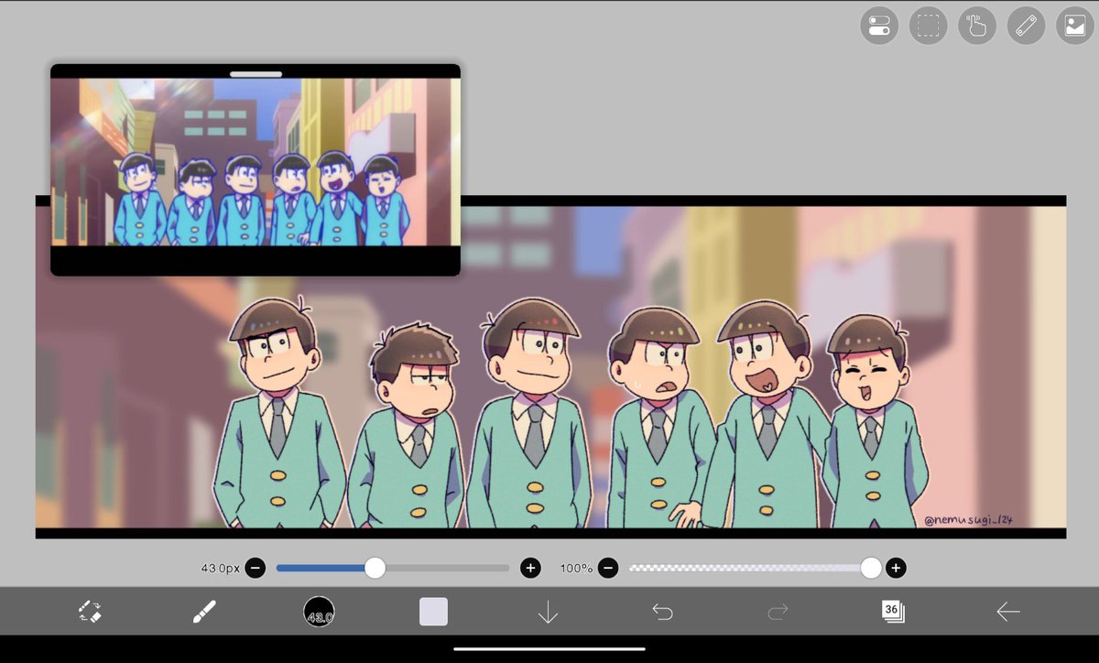Increase brush size with plus button

coord(530,569)
